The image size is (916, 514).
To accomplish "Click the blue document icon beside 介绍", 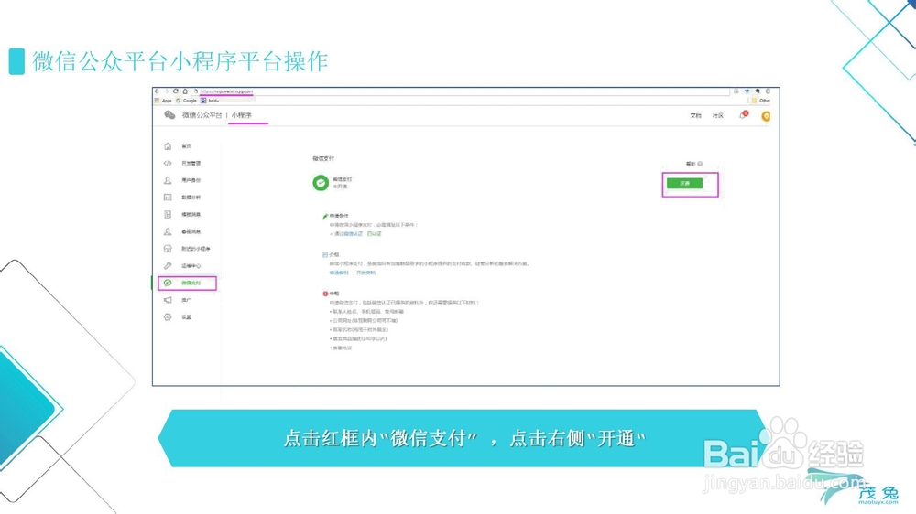I will click(325, 255).
